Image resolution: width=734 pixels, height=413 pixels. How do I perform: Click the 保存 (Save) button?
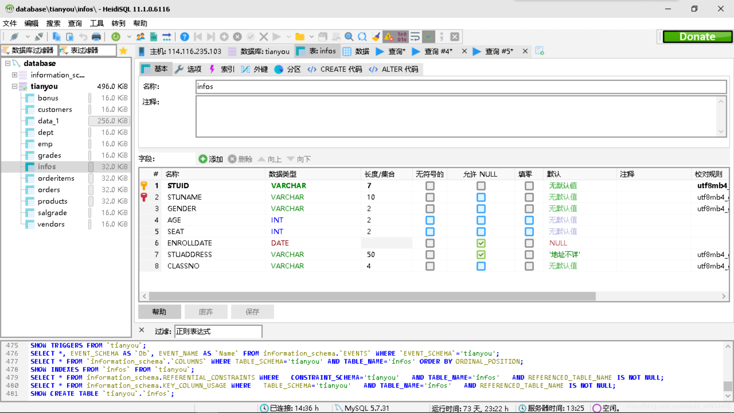[251, 311]
